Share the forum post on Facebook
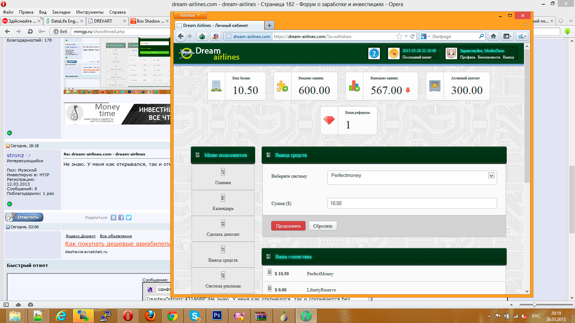575x323 pixels. click(x=121, y=217)
